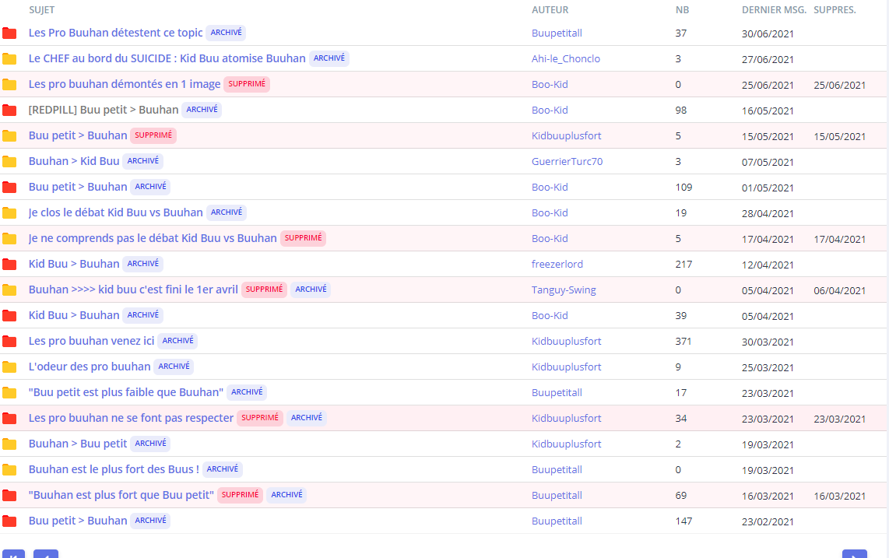Click the SUPPRIMÉ badge on "Les pro buuhan démontés en 1 image"
The image size is (889, 558).
[x=247, y=84]
